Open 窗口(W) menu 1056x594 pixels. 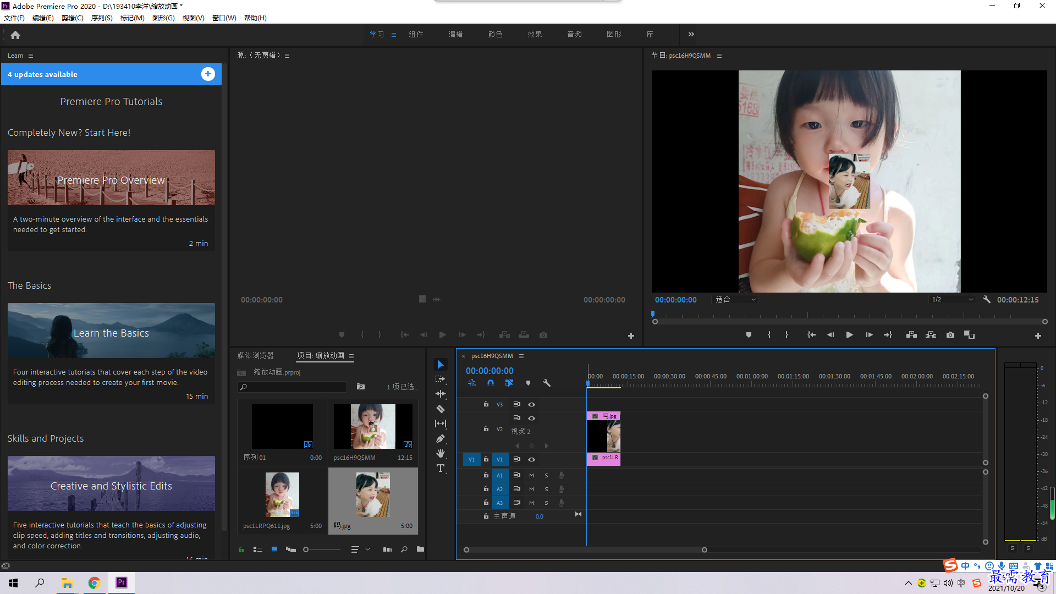(224, 18)
